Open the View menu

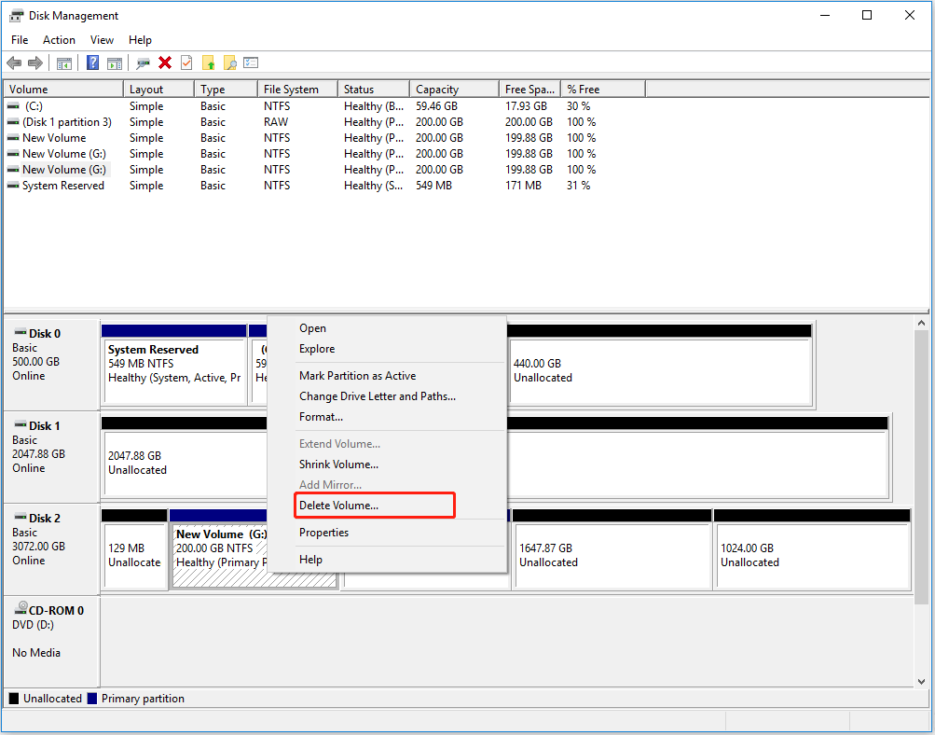[102, 40]
